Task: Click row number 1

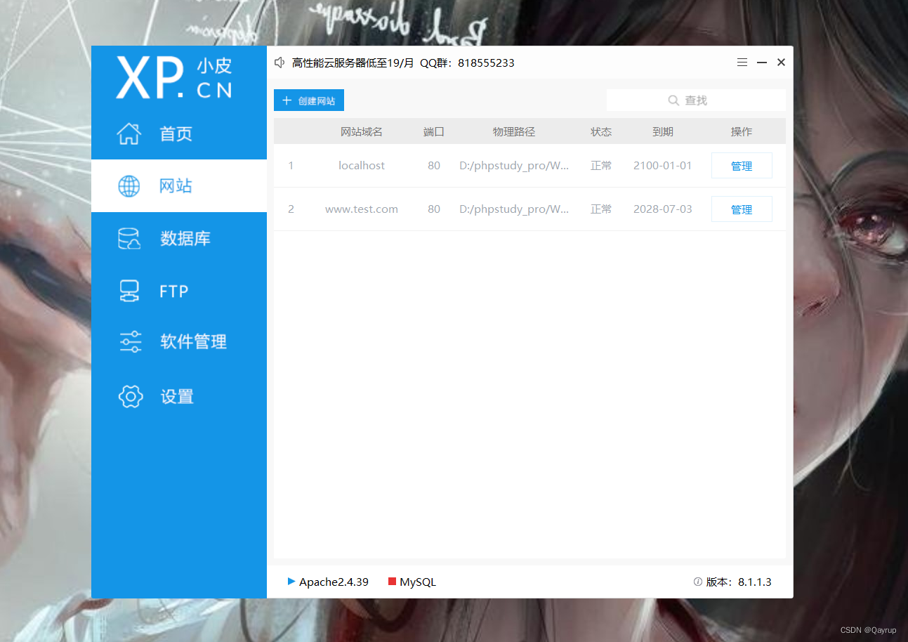Action: point(291,166)
